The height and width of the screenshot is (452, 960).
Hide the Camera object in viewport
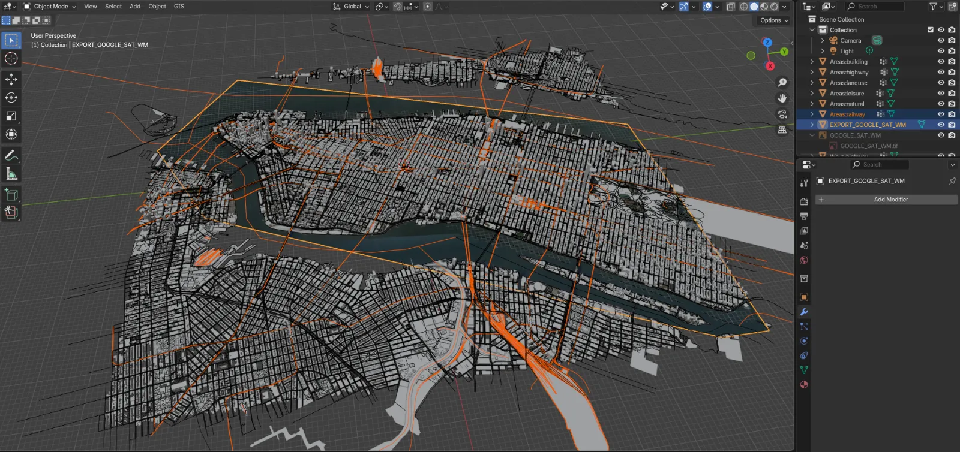click(941, 40)
